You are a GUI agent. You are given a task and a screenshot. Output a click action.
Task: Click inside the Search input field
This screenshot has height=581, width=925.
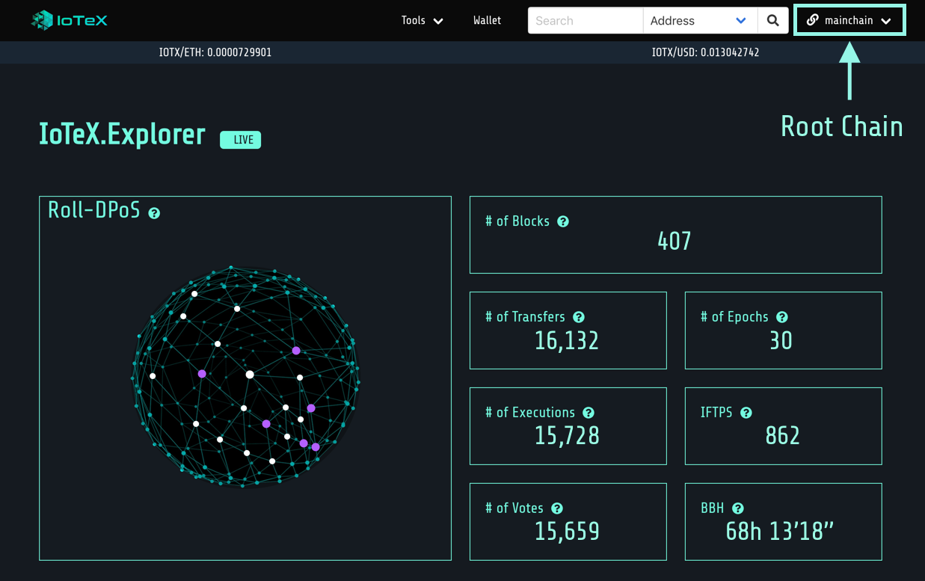[585, 20]
